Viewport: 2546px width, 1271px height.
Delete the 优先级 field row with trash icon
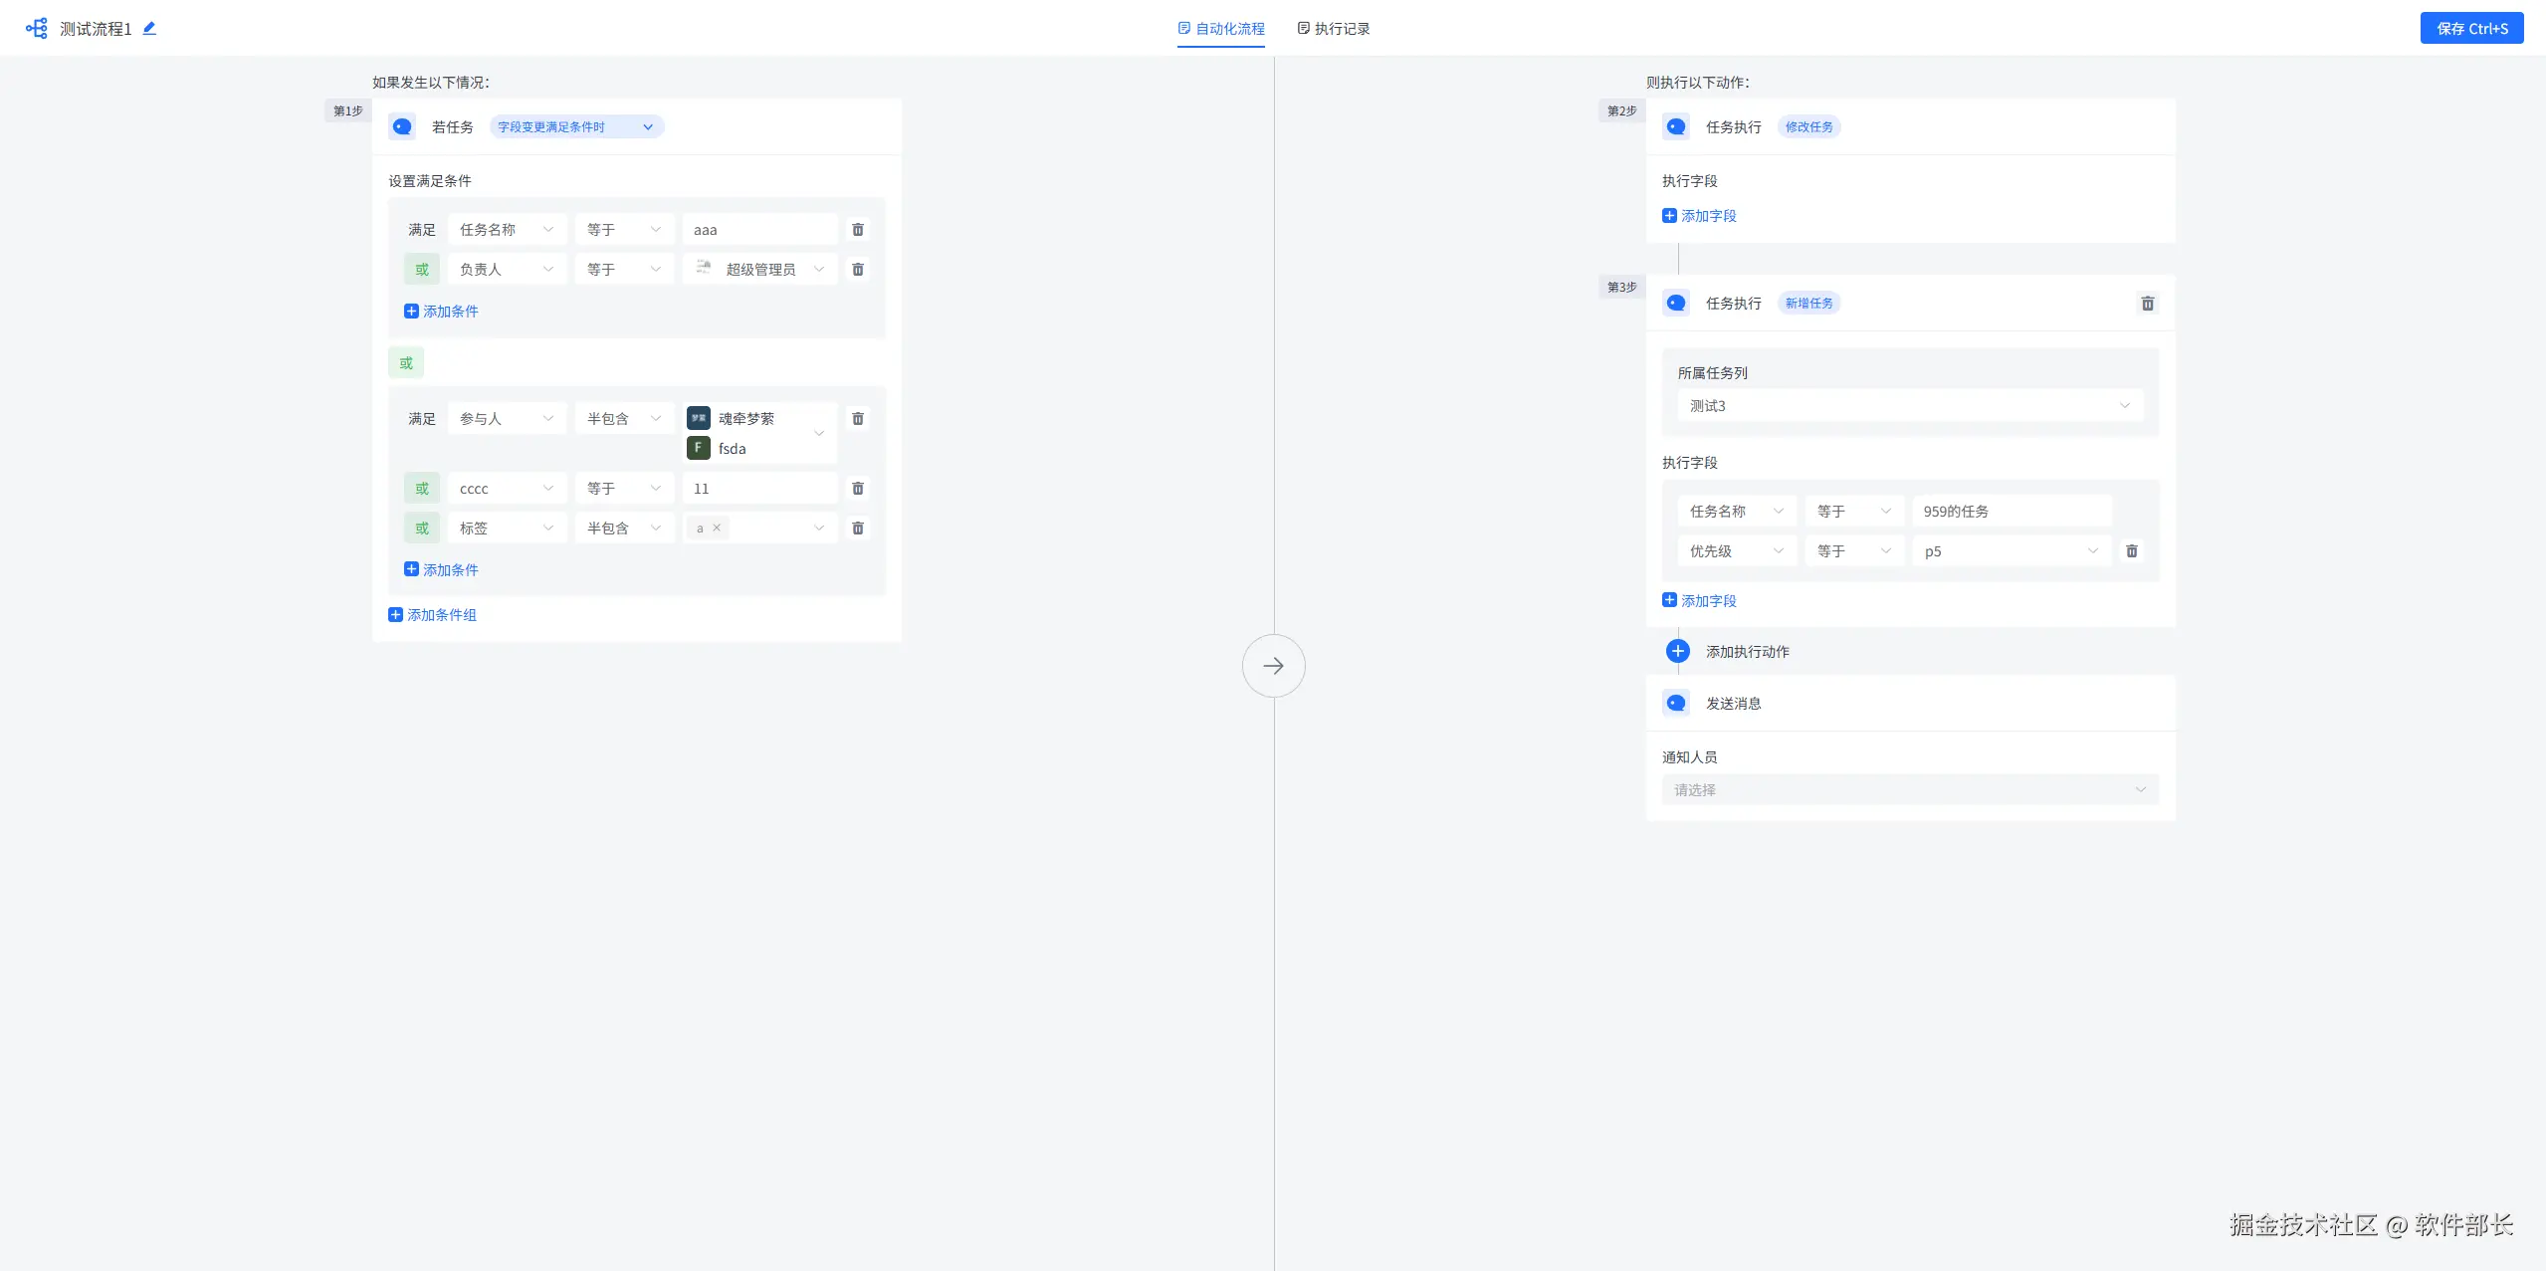2131,551
